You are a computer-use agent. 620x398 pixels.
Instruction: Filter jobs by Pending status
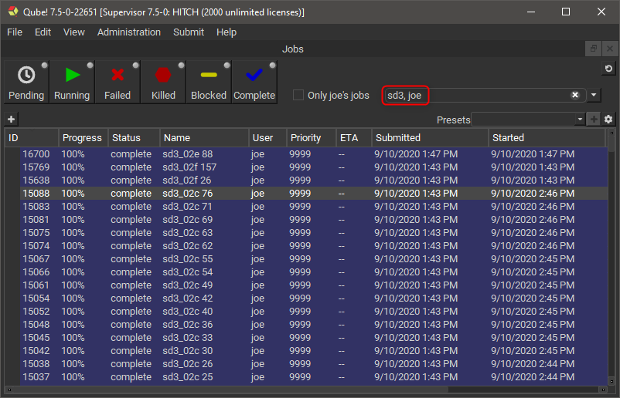pos(26,82)
